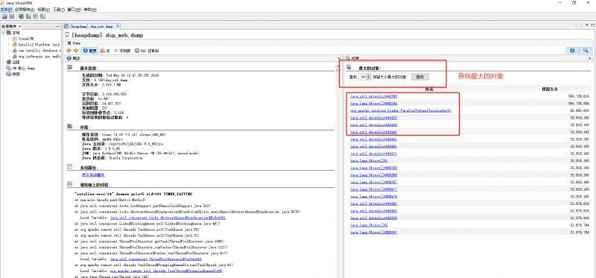Click the Find button for largest objects
The image size is (596, 278).
(x=419, y=77)
